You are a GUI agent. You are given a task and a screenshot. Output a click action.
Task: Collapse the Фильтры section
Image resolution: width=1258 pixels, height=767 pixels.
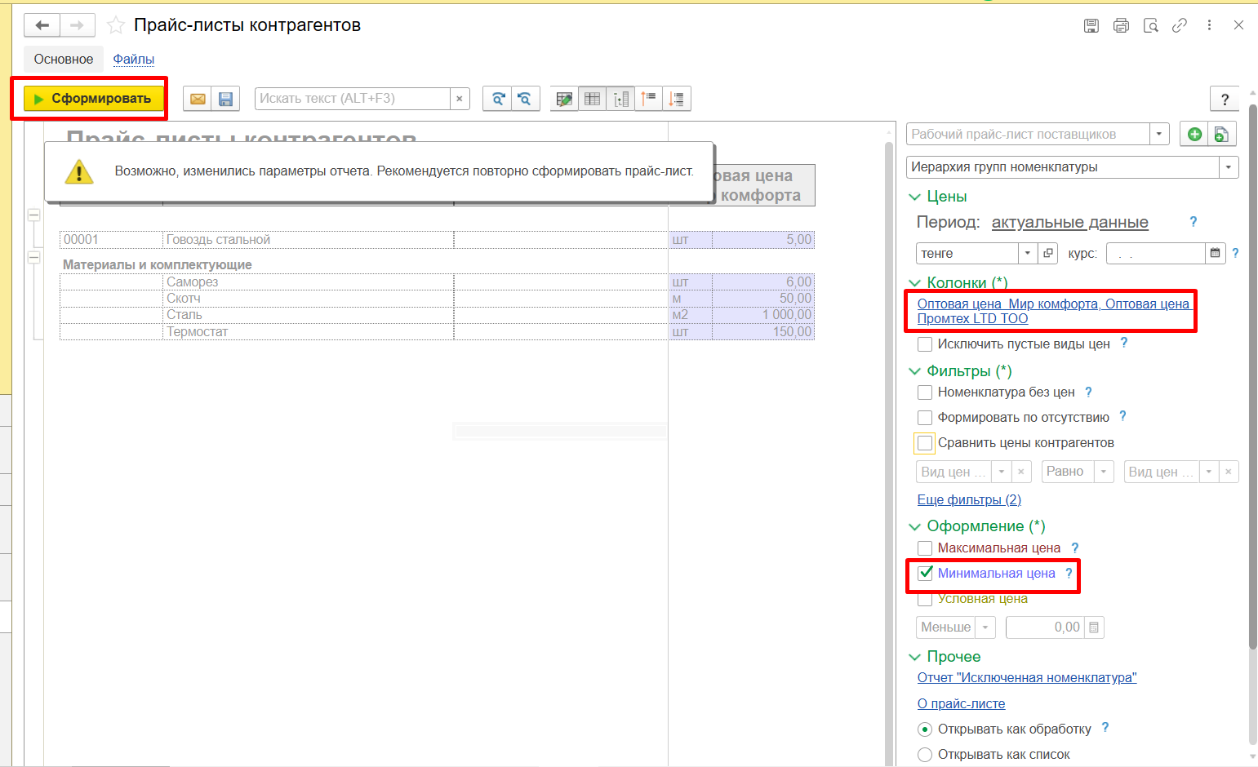click(x=914, y=371)
